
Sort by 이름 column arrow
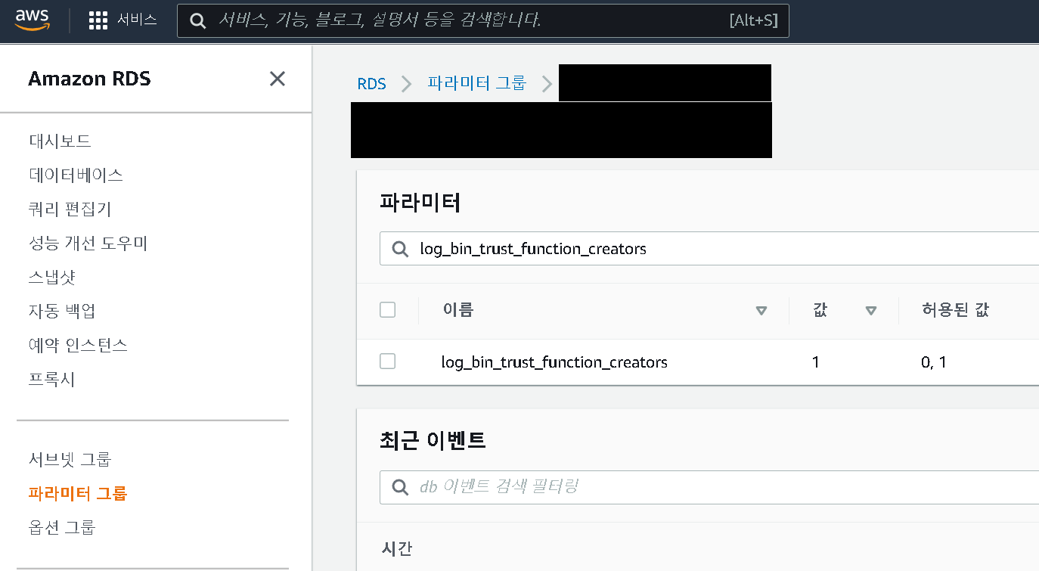click(x=761, y=310)
